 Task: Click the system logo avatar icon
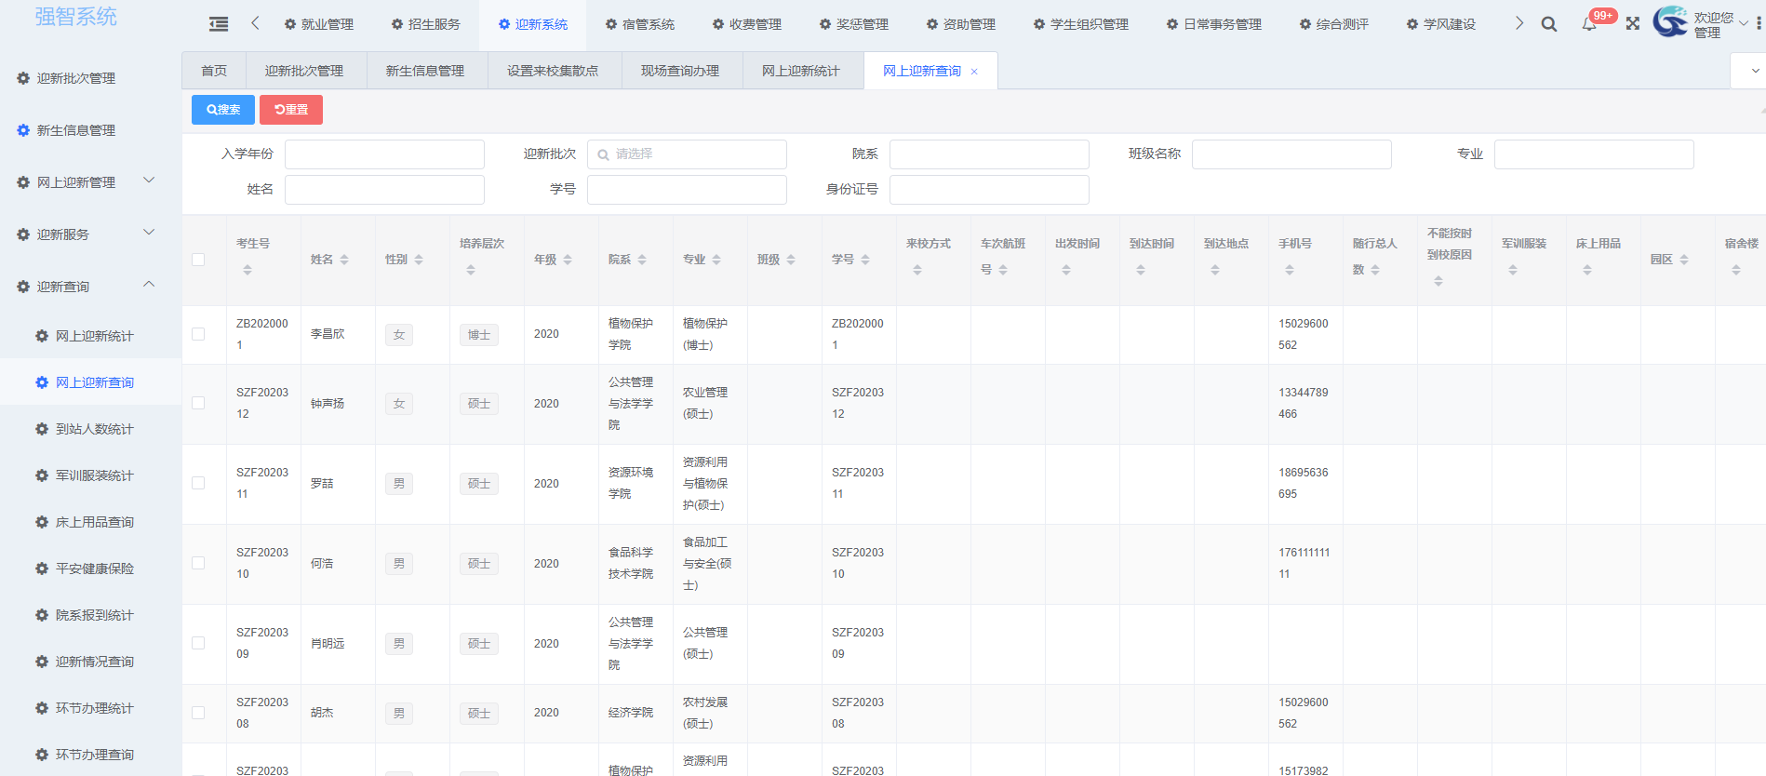pos(1670,21)
